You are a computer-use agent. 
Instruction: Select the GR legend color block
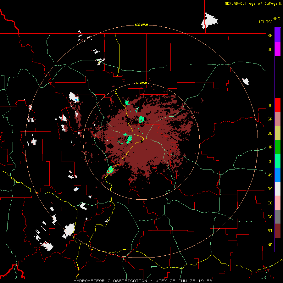[278, 119]
